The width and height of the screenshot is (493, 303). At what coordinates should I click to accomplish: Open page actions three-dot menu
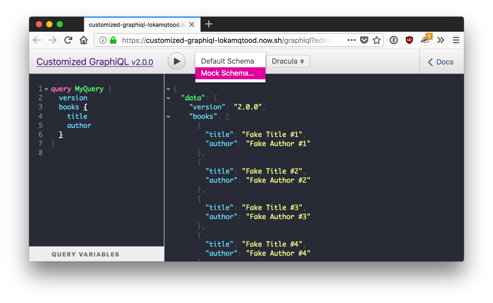coord(351,40)
